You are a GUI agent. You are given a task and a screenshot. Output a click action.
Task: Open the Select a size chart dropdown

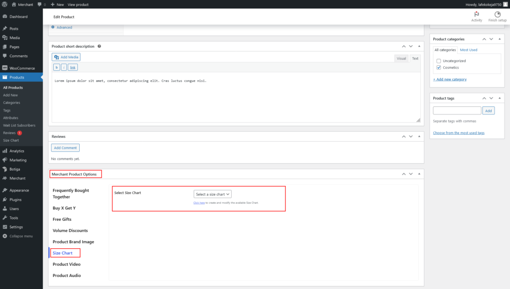tap(212, 194)
